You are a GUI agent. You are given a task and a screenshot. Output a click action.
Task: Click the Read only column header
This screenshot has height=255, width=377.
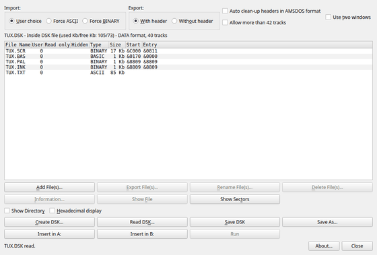57,44
